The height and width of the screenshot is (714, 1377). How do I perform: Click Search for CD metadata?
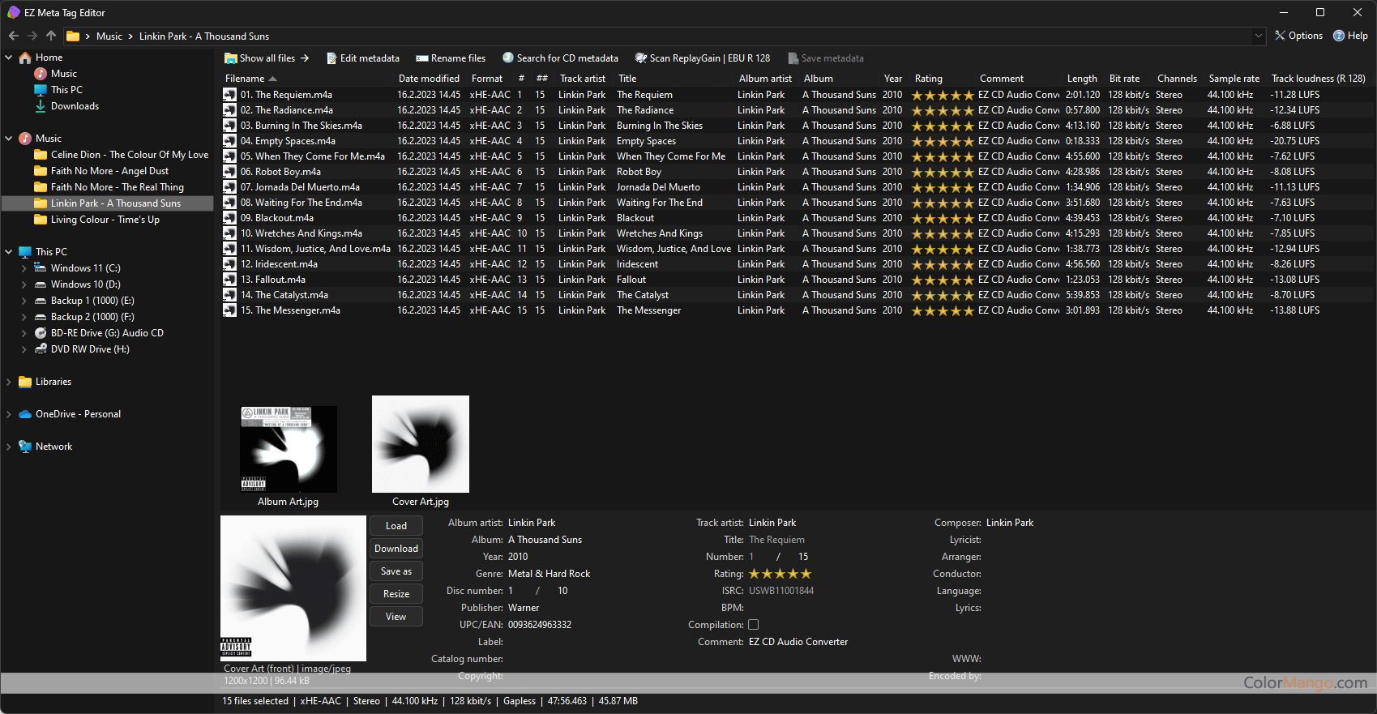[560, 58]
